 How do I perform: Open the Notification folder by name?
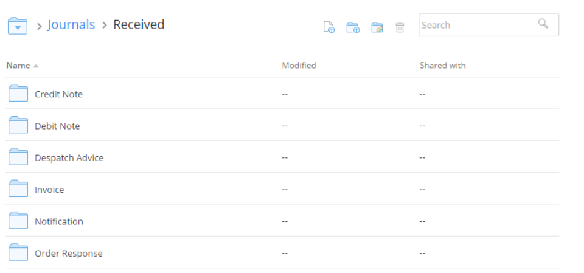[x=59, y=221]
